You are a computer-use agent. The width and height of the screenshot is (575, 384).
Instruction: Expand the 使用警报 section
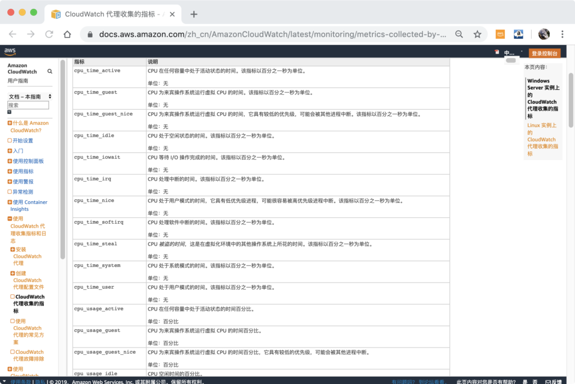[10, 182]
